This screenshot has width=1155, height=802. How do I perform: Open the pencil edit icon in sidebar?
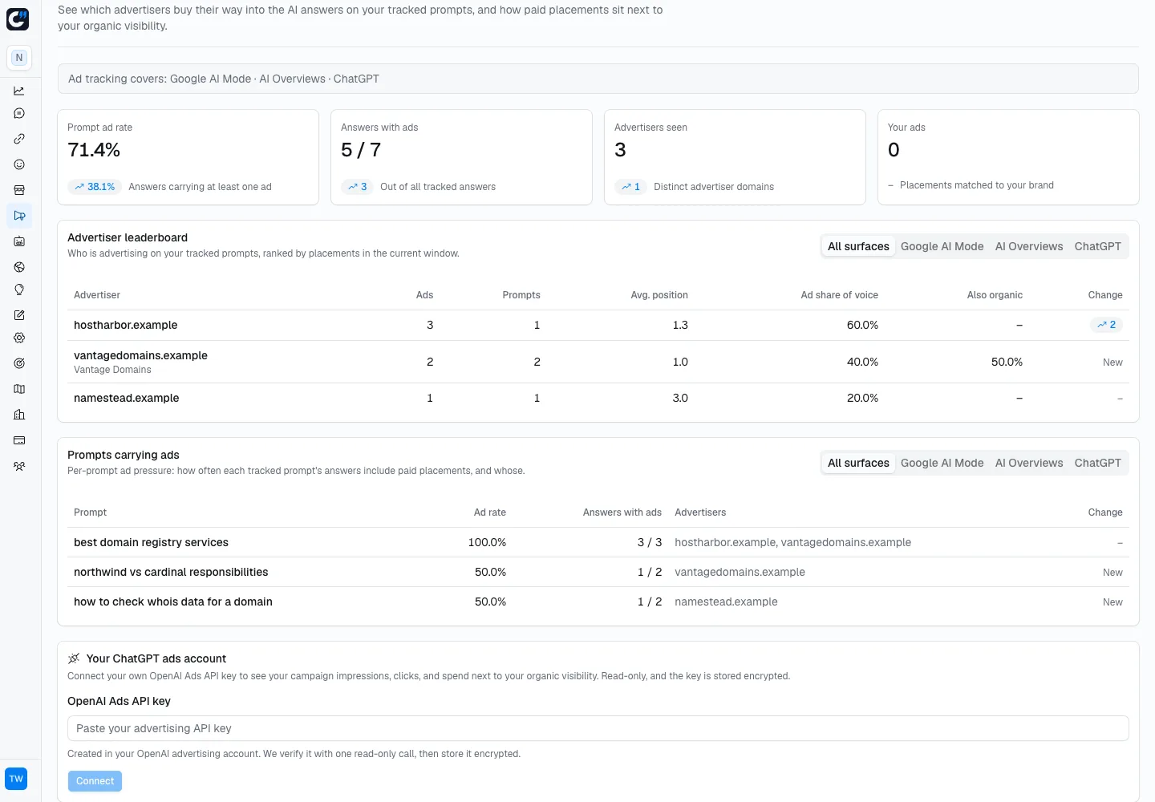(x=19, y=315)
